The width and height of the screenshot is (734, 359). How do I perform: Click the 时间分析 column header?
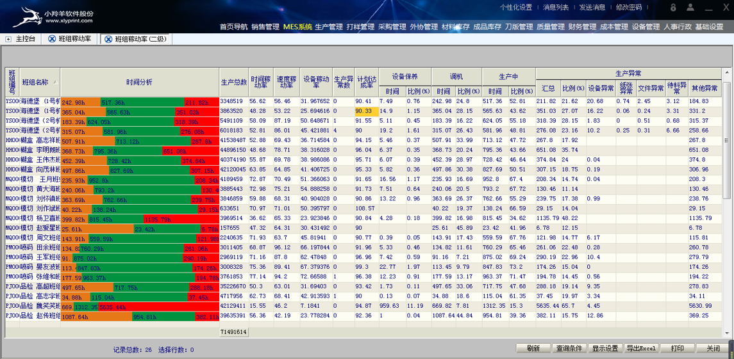click(139, 83)
